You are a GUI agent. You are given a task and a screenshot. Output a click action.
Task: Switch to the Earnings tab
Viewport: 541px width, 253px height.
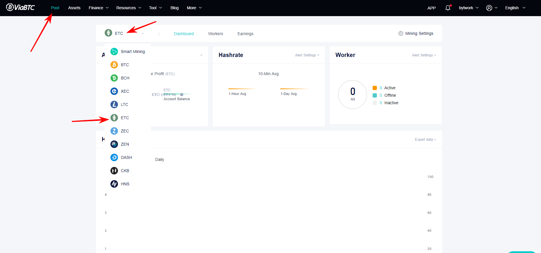pyautogui.click(x=245, y=34)
